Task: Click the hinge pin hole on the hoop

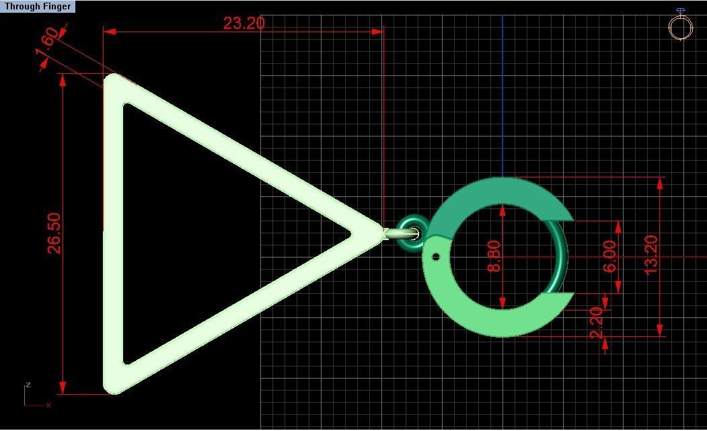Action: 435,257
